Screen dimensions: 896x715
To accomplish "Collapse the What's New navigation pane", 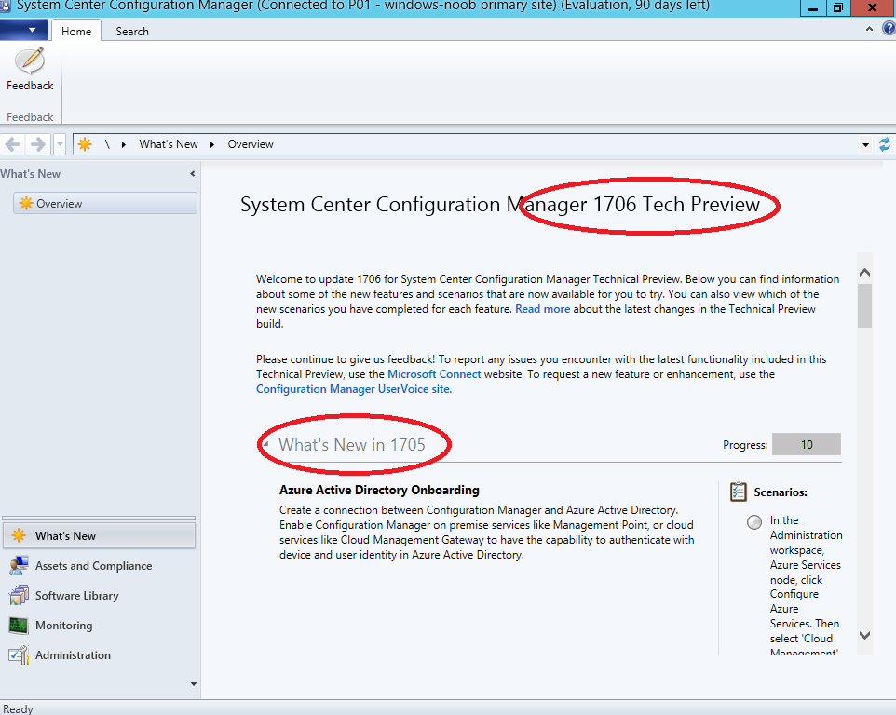I will [x=193, y=173].
